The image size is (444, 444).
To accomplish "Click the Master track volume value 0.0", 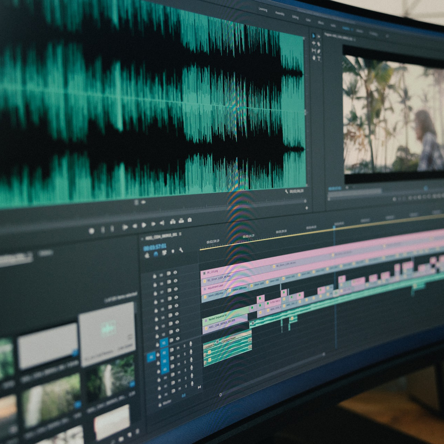I will (184, 395).
